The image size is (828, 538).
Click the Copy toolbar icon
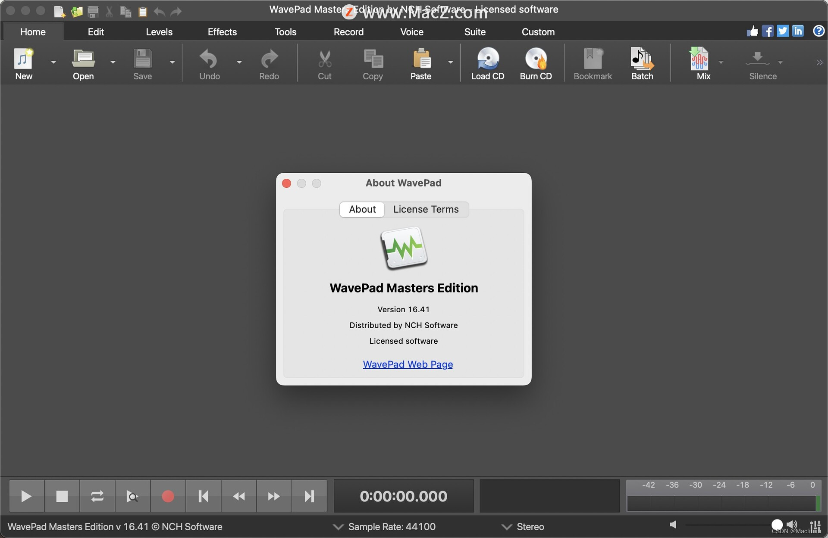[373, 59]
